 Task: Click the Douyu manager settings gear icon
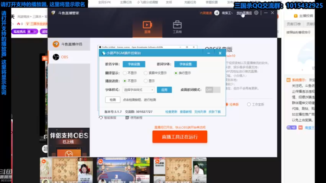coord(256,13)
